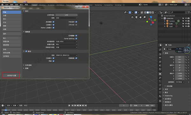Jump to the end frame in timeline
The height and width of the screenshot is (115, 191).
tap(86, 105)
